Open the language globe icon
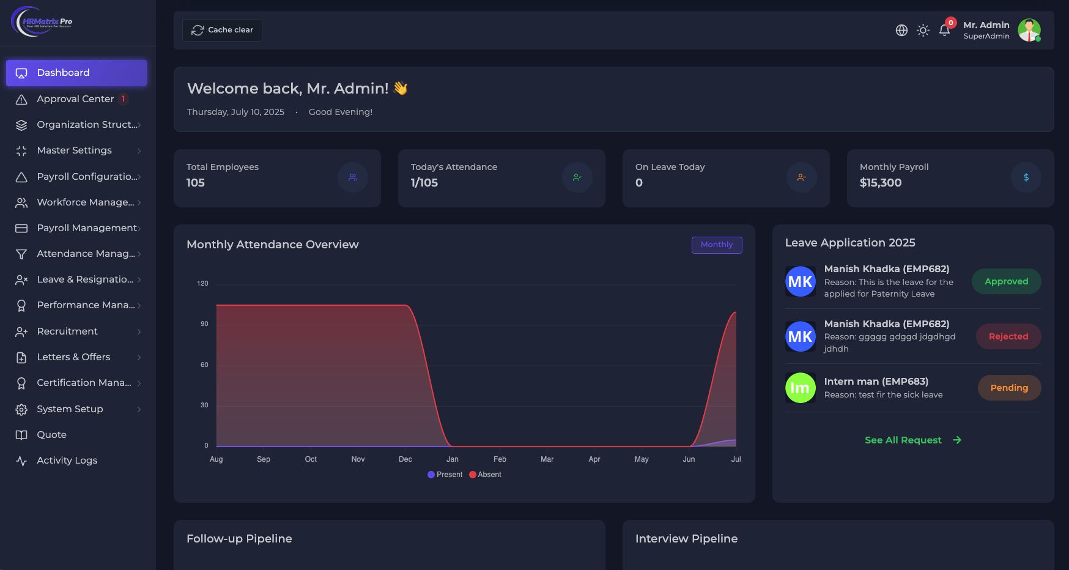This screenshot has height=570, width=1069. (901, 30)
